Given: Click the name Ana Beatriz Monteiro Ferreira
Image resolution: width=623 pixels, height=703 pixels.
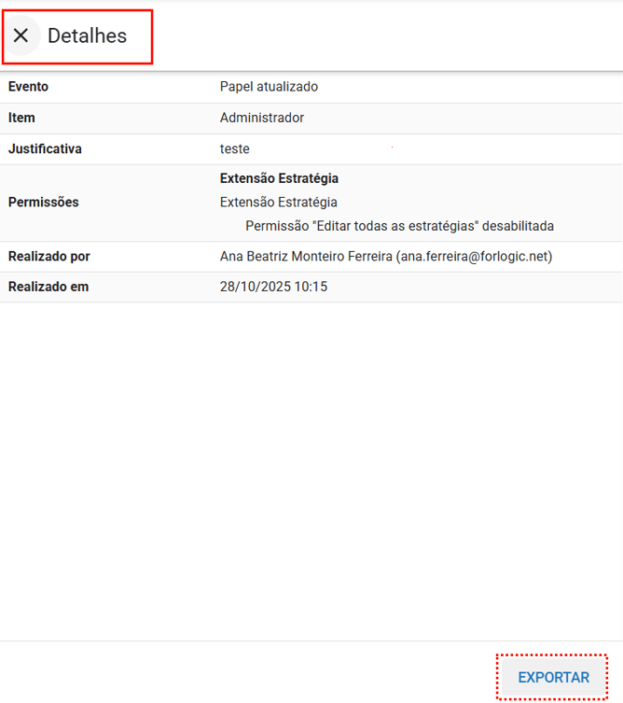Looking at the screenshot, I should pos(306,256).
